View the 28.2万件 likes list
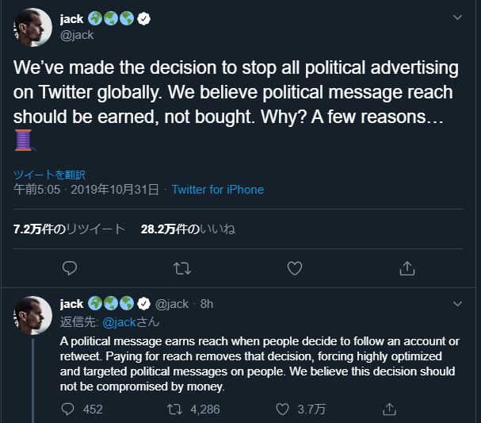This screenshot has height=423, width=481. coord(188,229)
